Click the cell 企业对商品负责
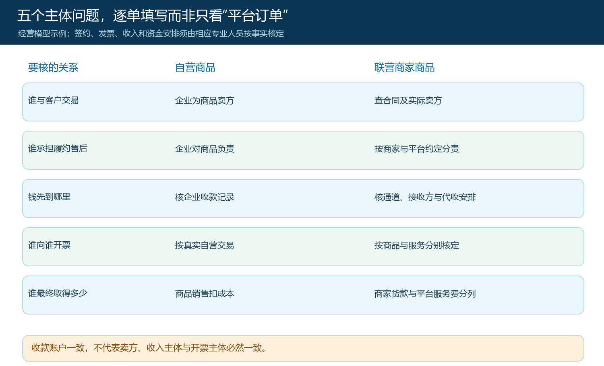 click(205, 149)
